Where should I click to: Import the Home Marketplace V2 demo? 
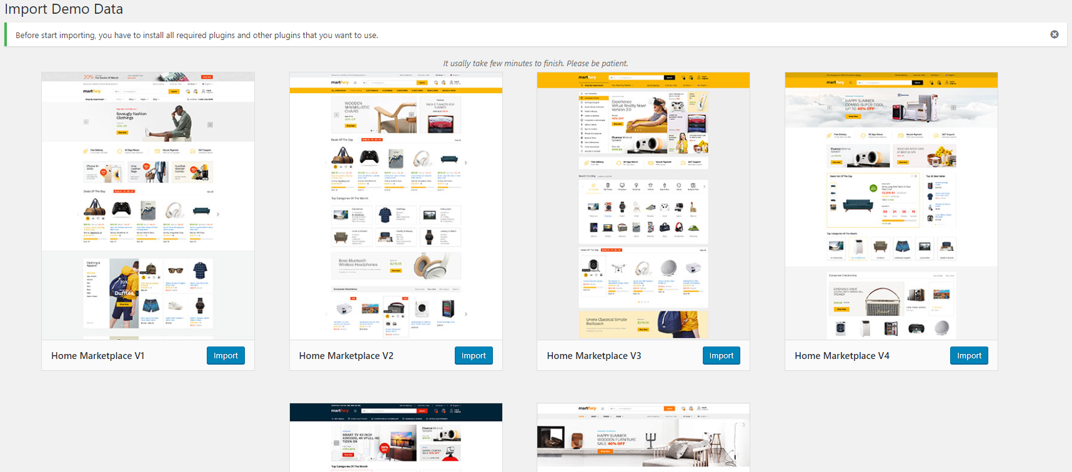click(474, 355)
